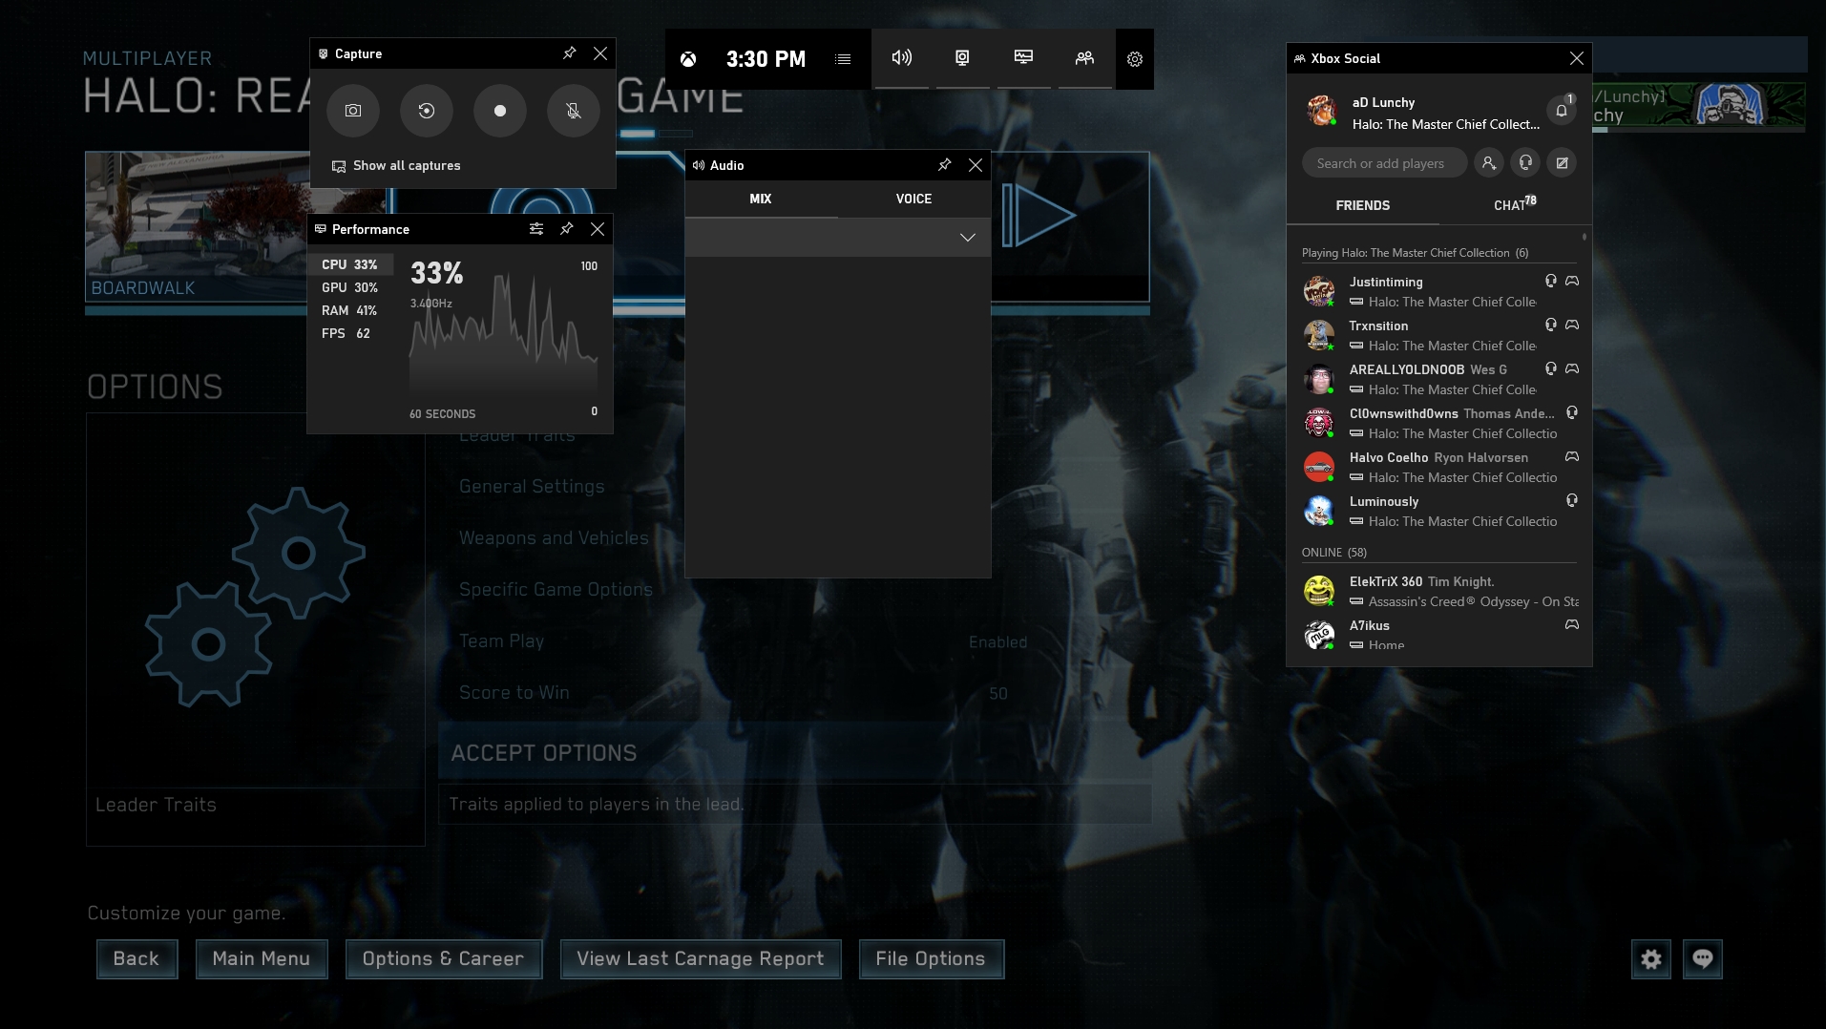This screenshot has width=1826, height=1029.
Task: Select CPU metric in Performance widget
Action: (350, 264)
